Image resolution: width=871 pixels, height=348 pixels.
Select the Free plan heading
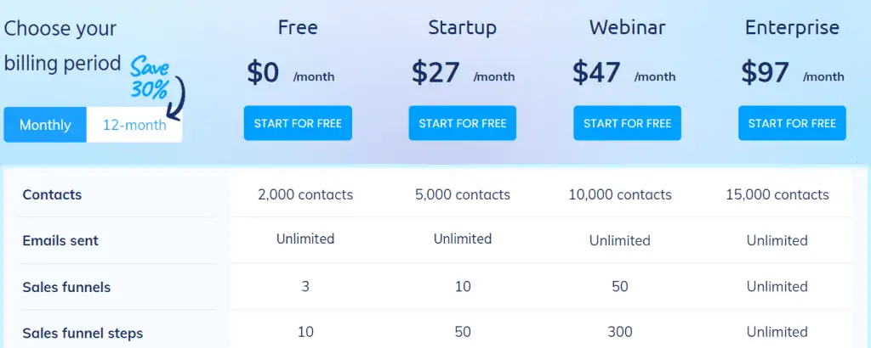(298, 28)
